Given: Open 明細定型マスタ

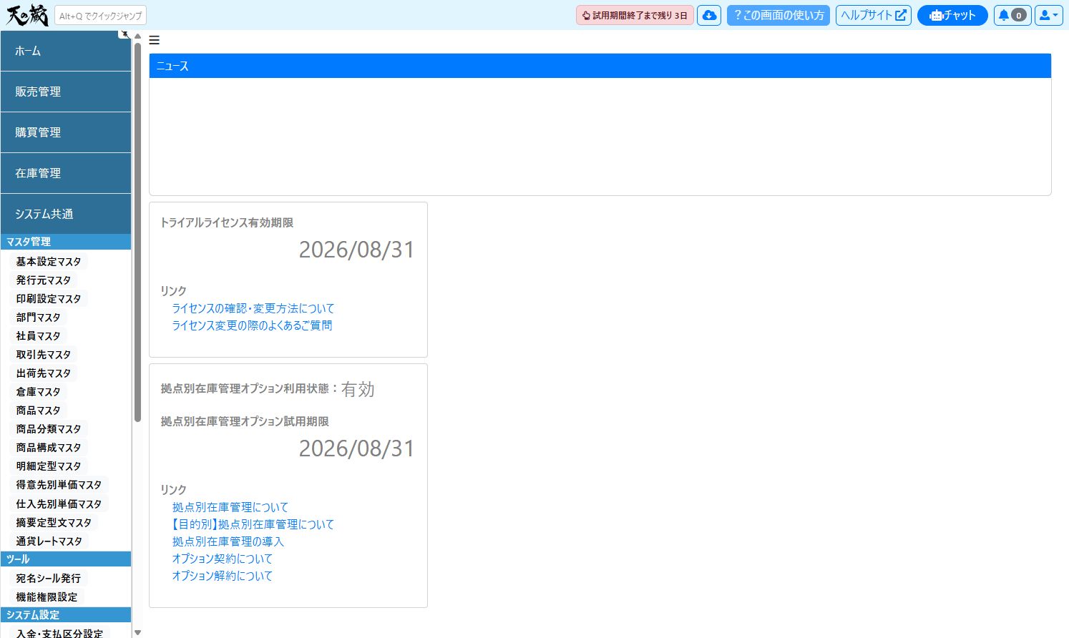Looking at the screenshot, I should (49, 466).
